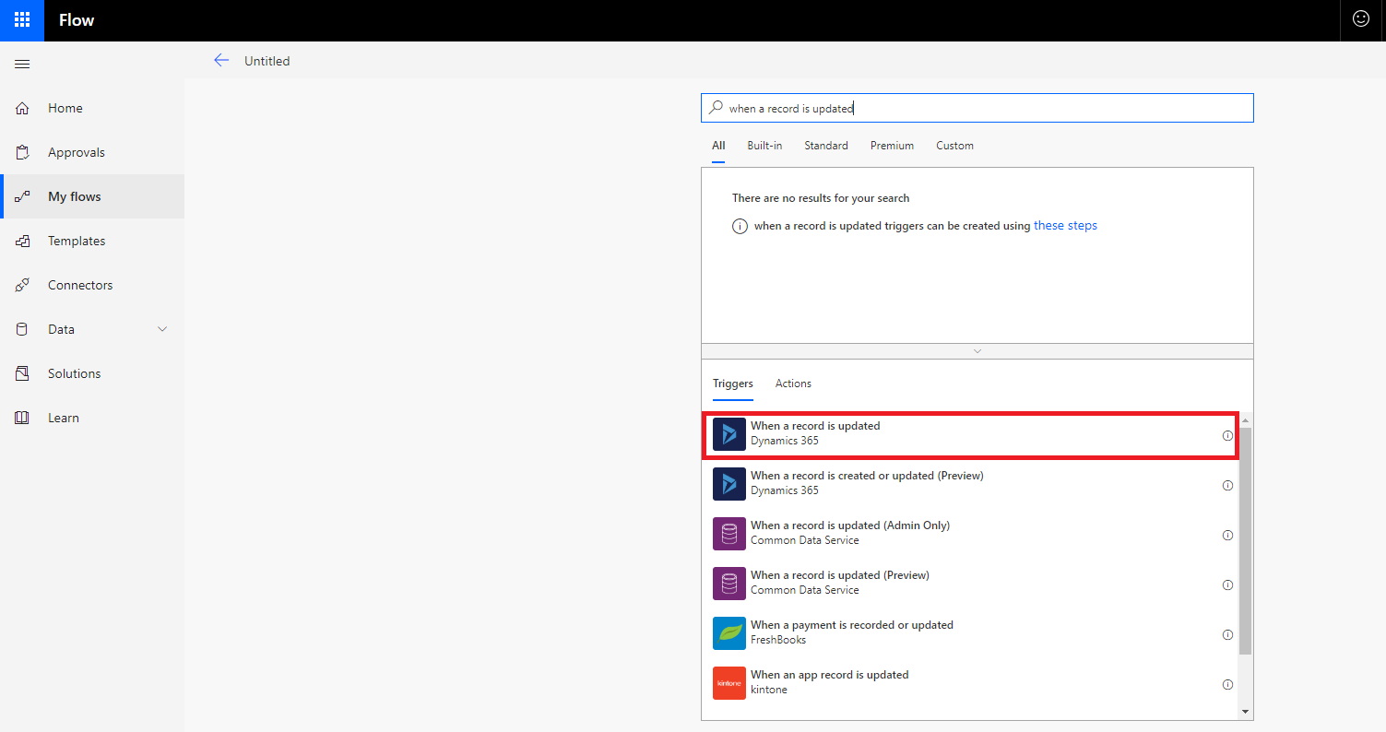This screenshot has height=732, width=1386.
Task: Click the back arrow beside Untitled
Action: pos(220,60)
